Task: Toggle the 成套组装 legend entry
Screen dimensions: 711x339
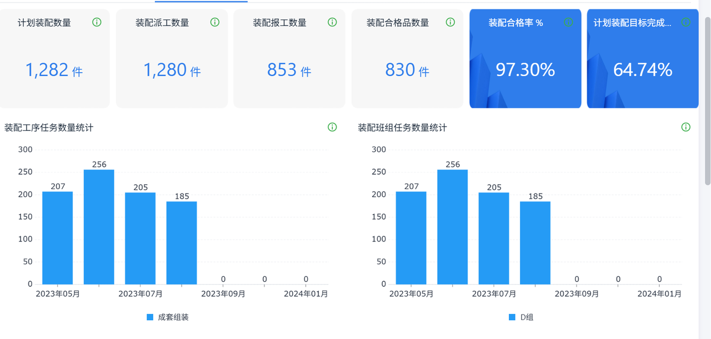Action: coord(168,317)
